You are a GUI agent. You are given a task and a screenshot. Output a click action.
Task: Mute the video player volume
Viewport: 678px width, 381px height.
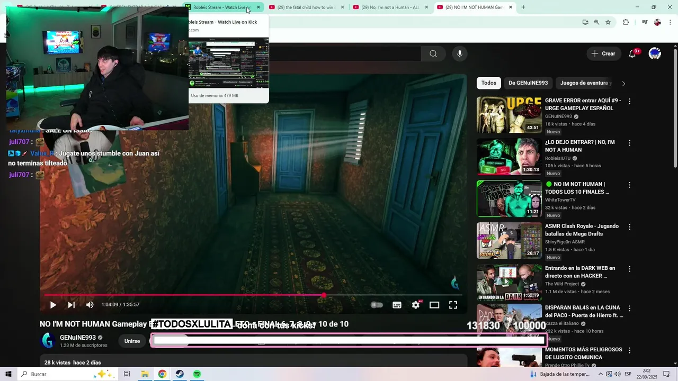[x=90, y=305]
